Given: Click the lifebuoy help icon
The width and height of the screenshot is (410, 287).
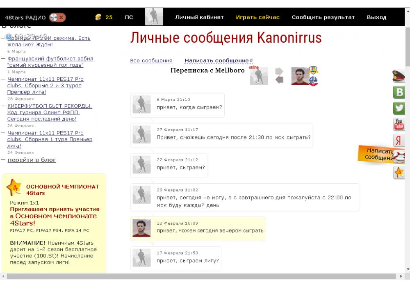Looking at the screenshot, I should 399,156.
